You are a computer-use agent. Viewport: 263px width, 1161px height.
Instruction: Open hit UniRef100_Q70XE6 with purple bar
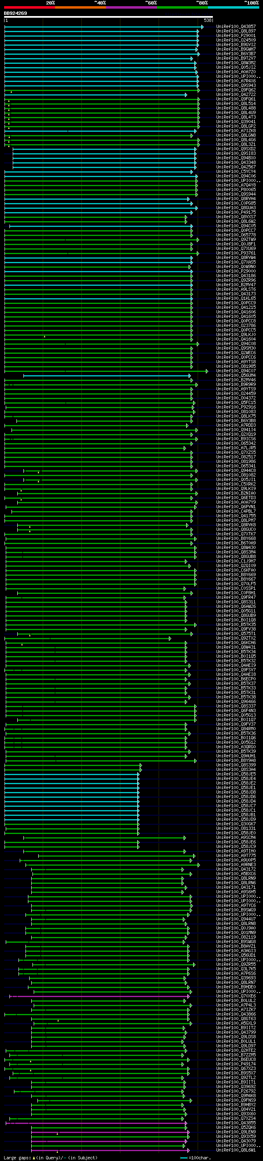pyautogui.click(x=235, y=996)
